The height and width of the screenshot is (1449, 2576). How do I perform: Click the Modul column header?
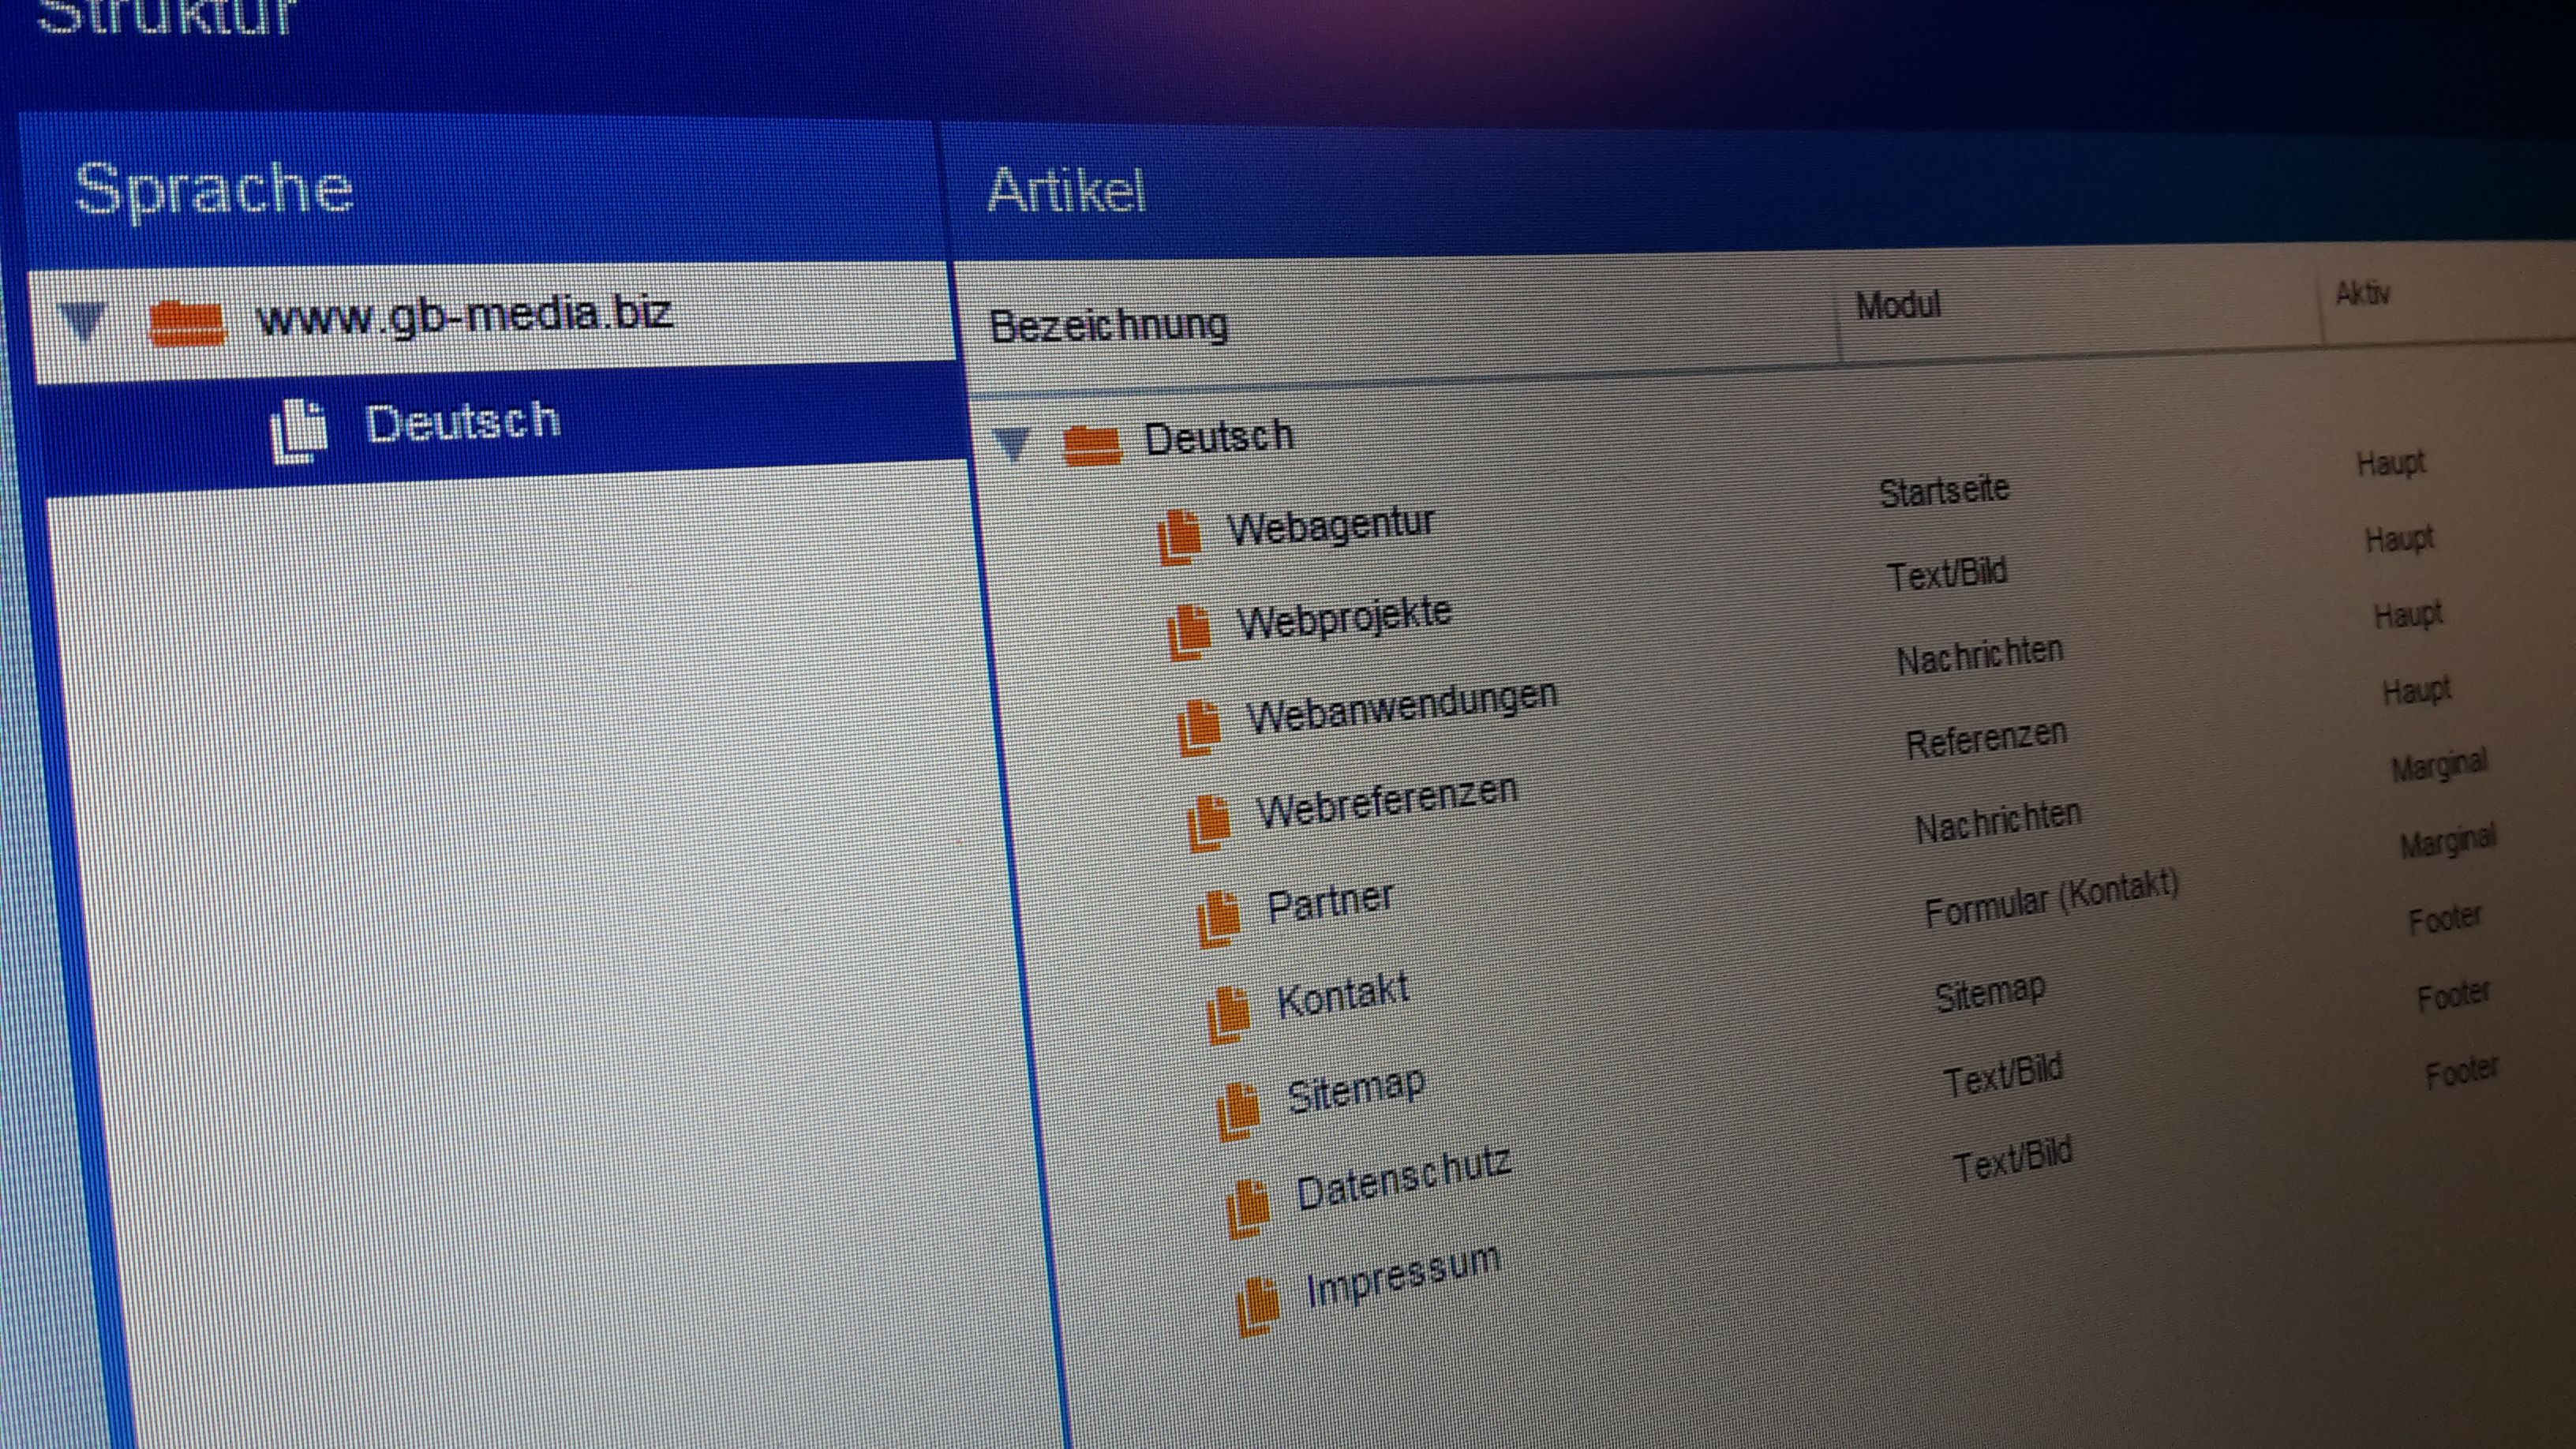[1897, 305]
